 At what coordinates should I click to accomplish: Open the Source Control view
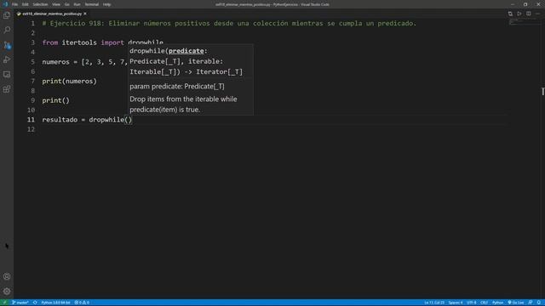(x=7, y=45)
